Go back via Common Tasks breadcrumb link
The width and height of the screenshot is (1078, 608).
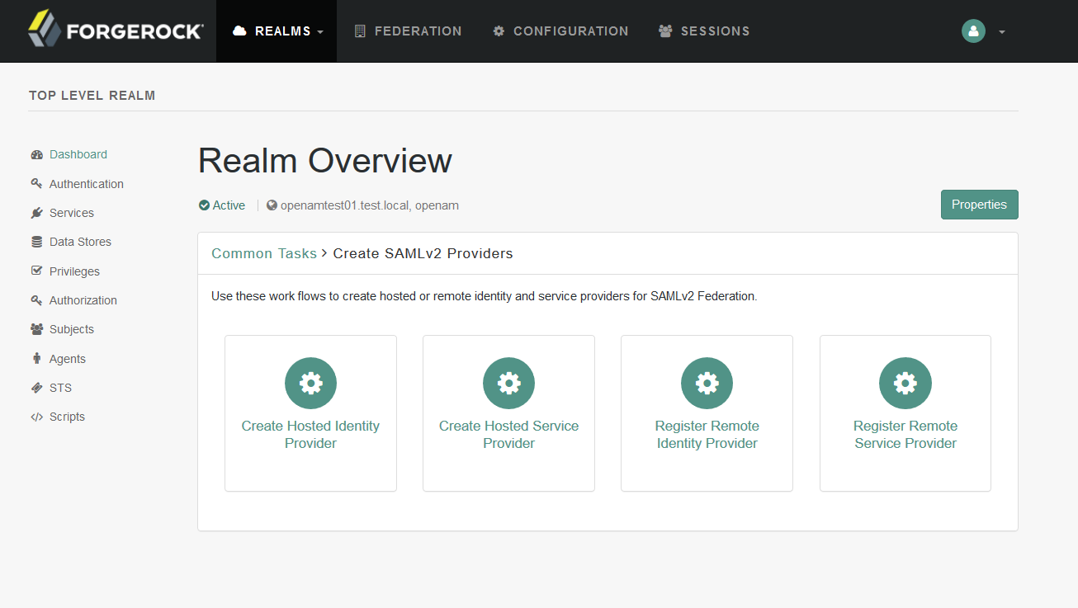click(x=264, y=253)
